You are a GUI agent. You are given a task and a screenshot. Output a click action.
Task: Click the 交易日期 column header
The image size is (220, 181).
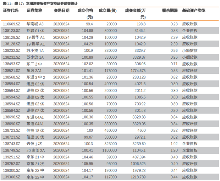pyautogui.click(x=62, y=10)
